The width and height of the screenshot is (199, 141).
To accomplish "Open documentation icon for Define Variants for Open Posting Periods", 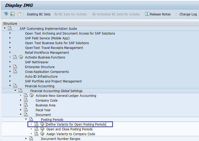I will point(36,125).
